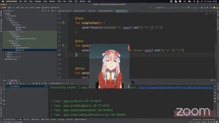
Task: Open the Refactor menu
Action: [52, 1]
